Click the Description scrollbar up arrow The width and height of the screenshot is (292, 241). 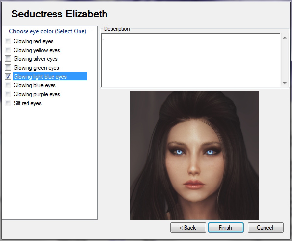tap(285, 38)
